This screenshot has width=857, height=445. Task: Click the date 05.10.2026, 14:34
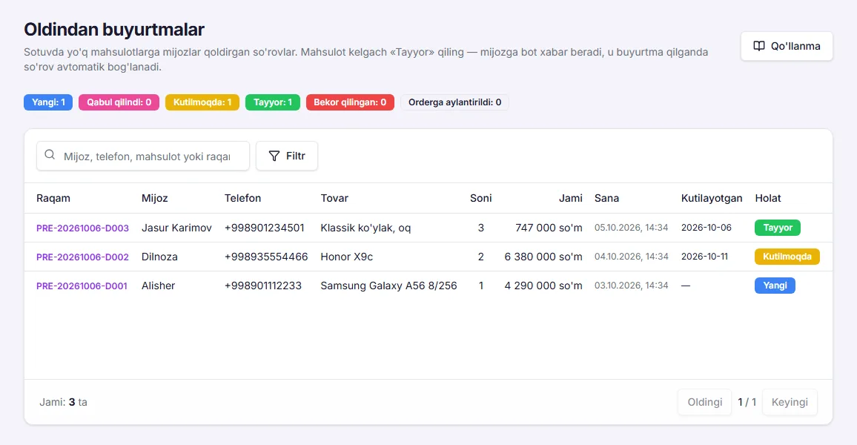[632, 228]
